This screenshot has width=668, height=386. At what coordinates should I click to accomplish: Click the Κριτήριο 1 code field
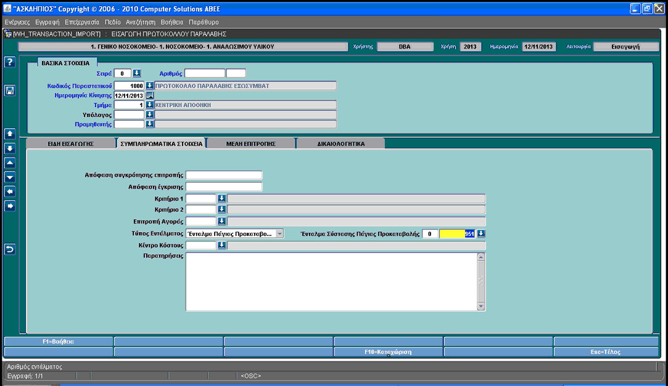tap(201, 198)
